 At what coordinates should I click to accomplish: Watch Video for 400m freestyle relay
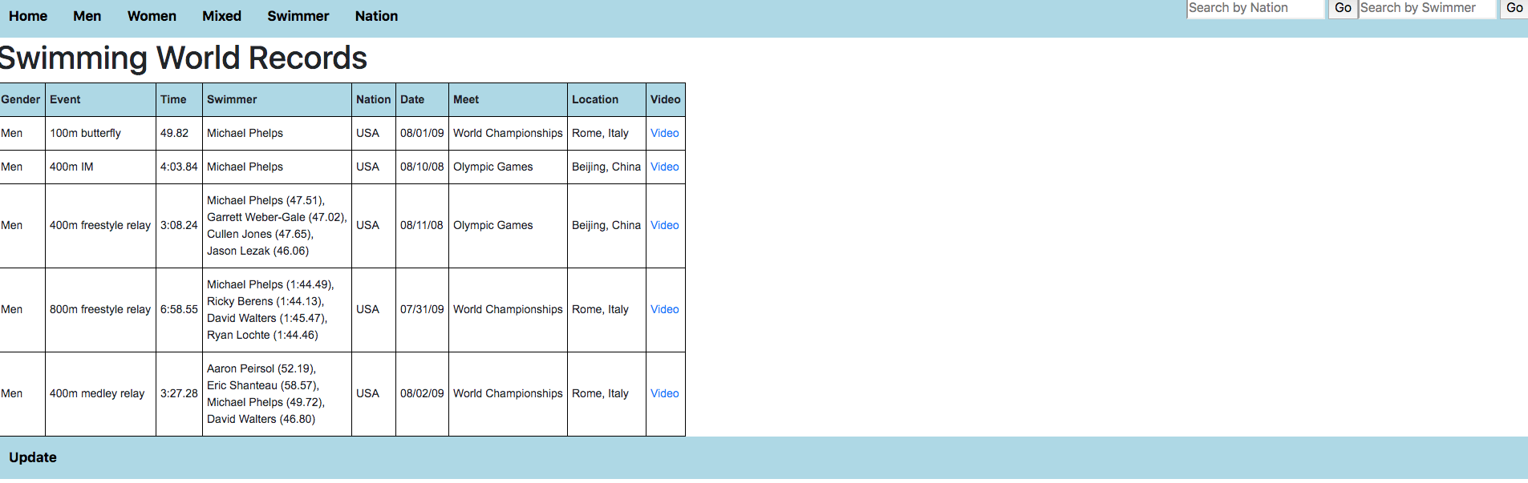[664, 225]
